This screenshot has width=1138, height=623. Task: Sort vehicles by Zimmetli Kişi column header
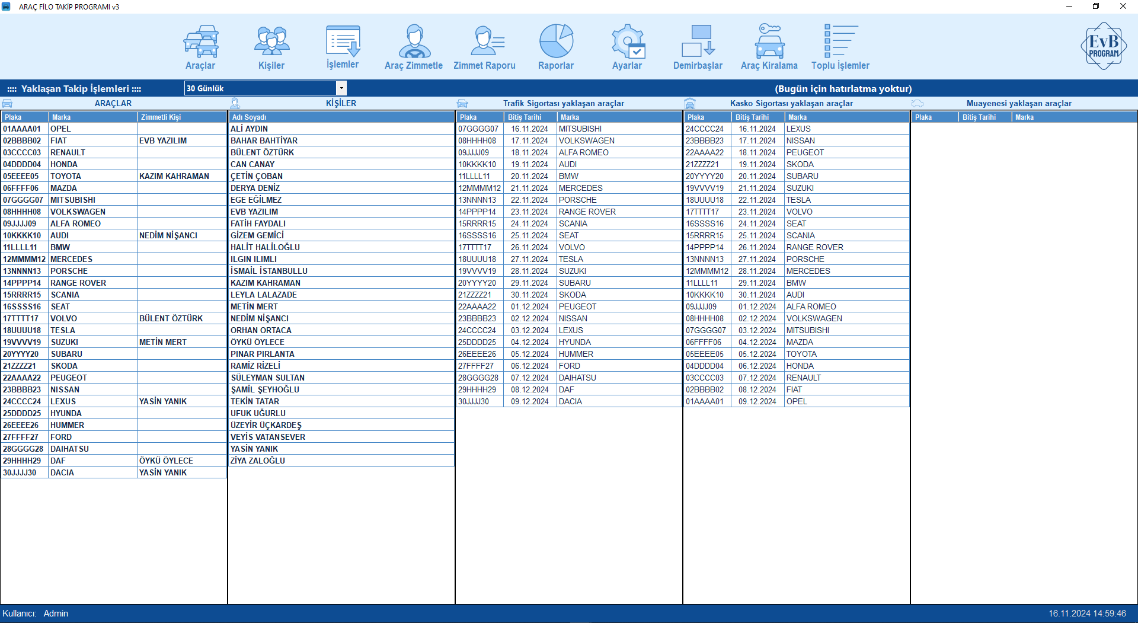tap(181, 117)
